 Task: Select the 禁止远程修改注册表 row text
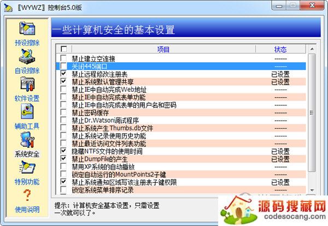(99, 74)
